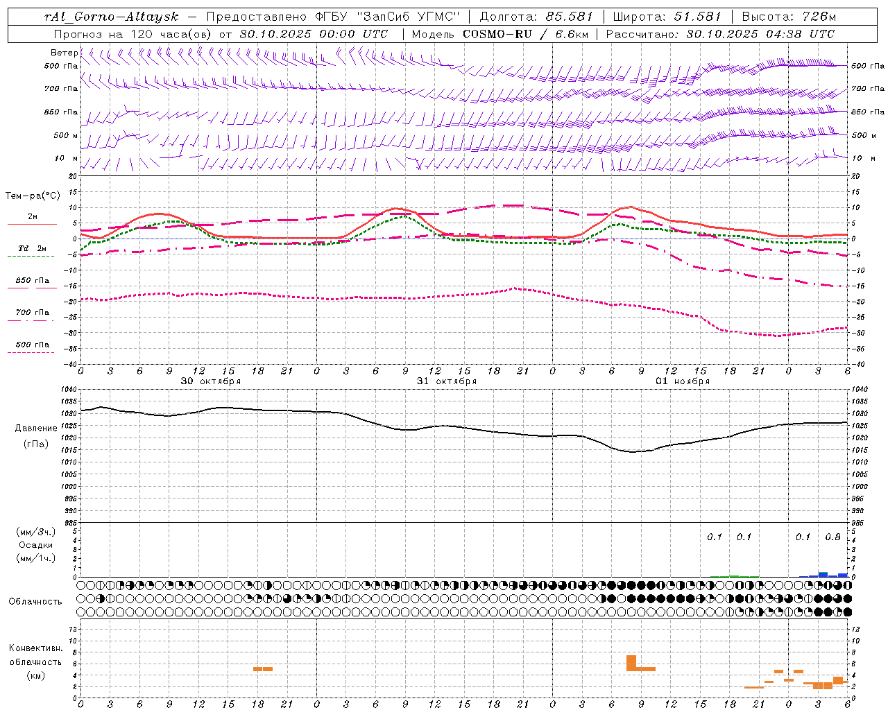
Task: Click the tallest orange convective cloud bar
Action: 631,663
